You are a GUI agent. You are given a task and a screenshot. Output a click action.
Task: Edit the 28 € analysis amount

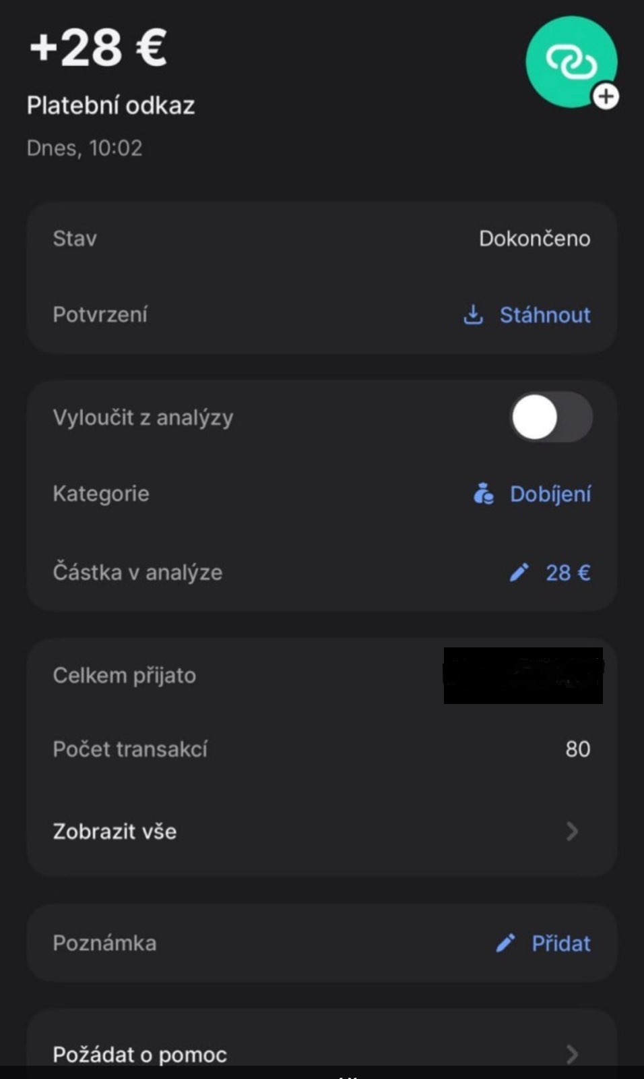[567, 573]
